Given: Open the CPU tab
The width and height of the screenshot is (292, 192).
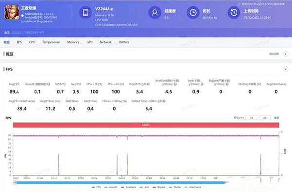Looking at the screenshot, I should pos(32,42).
